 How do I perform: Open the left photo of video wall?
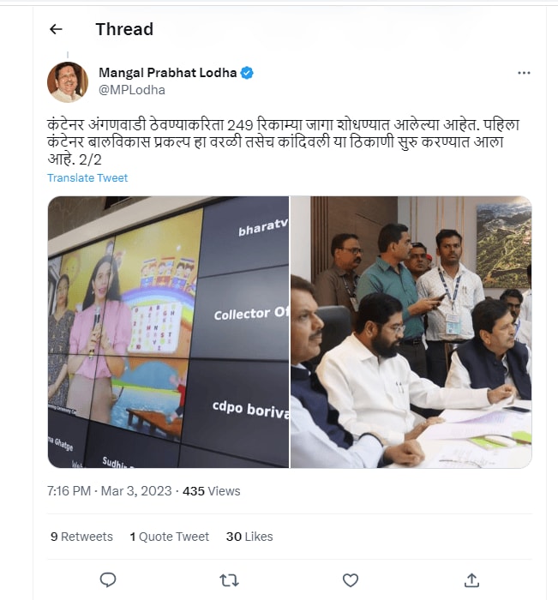(x=168, y=332)
